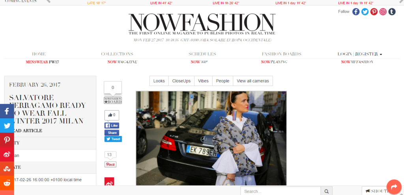Image resolution: width=404 pixels, height=195 pixels.
Task: Open the Facebook follow icon in header
Action: pos(356,11)
